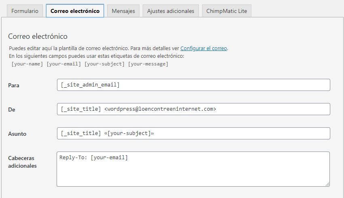Click the [your-name] mail tag

pos(27,64)
